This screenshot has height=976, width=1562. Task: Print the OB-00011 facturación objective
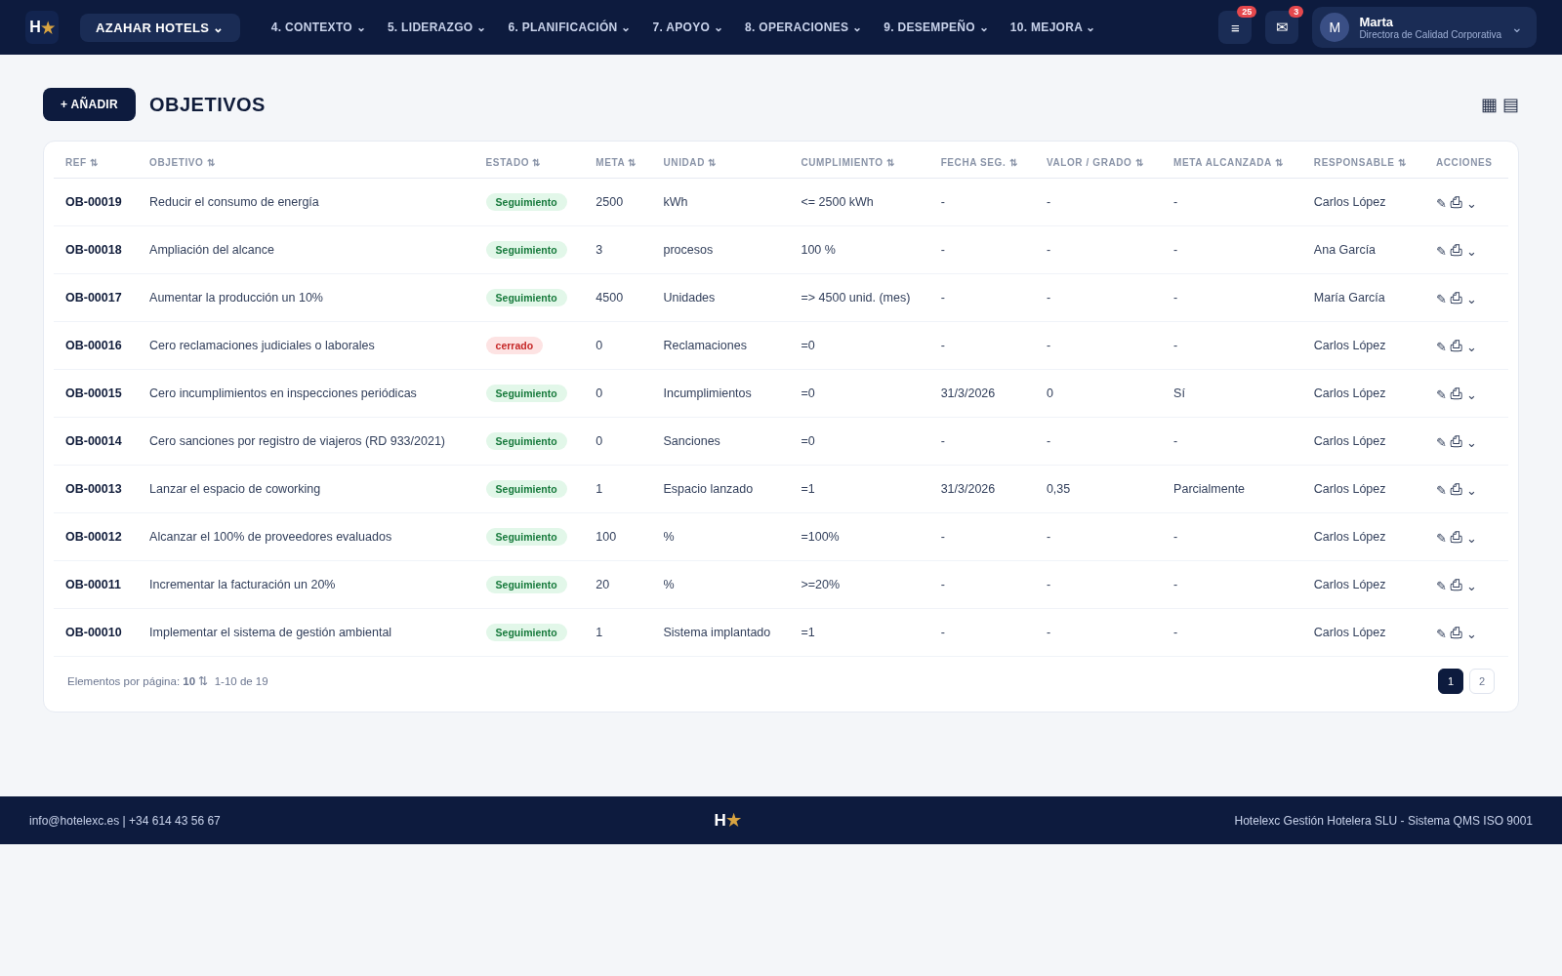tap(1457, 585)
